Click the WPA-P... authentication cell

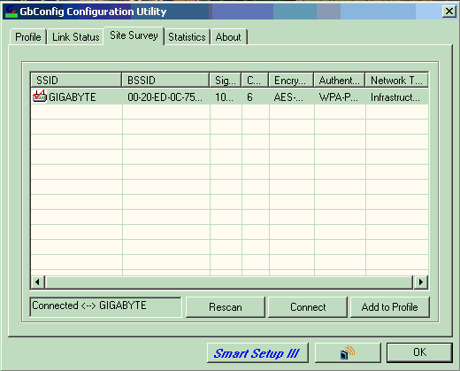(x=339, y=97)
